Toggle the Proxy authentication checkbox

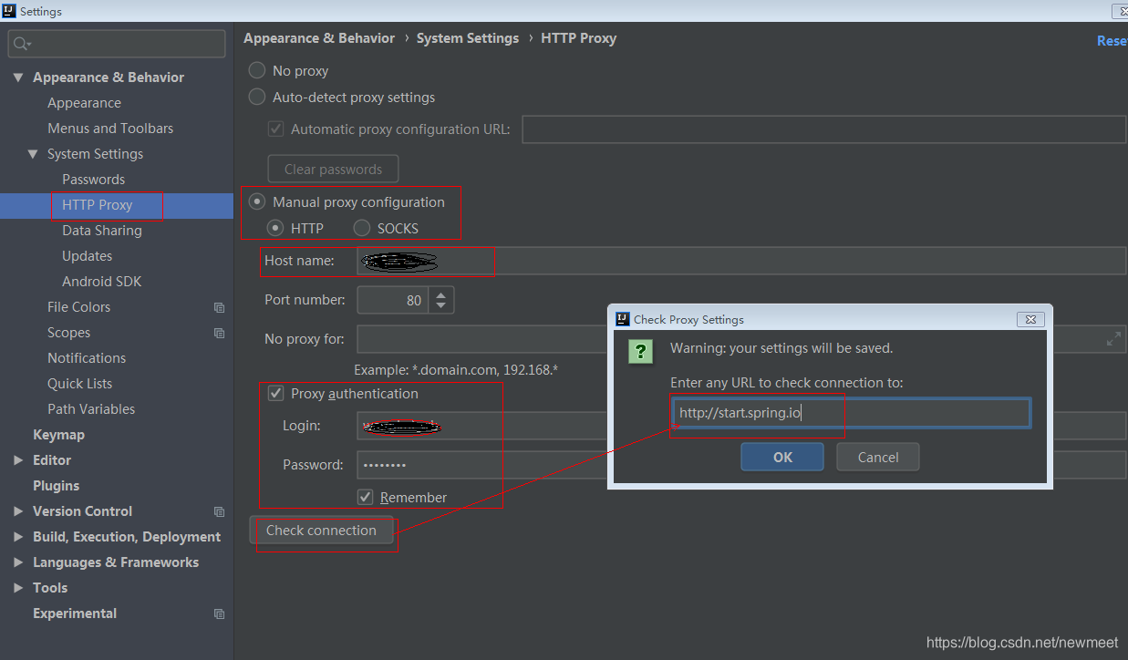275,393
